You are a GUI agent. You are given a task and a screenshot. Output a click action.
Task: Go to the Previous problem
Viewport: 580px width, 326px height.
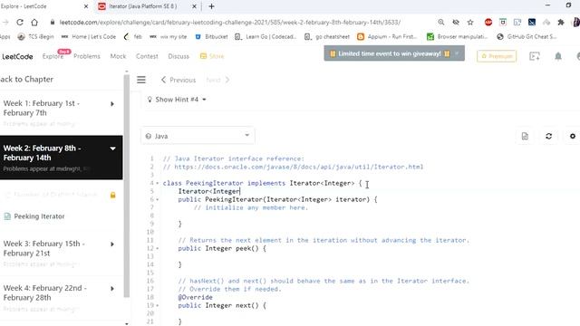click(x=179, y=80)
